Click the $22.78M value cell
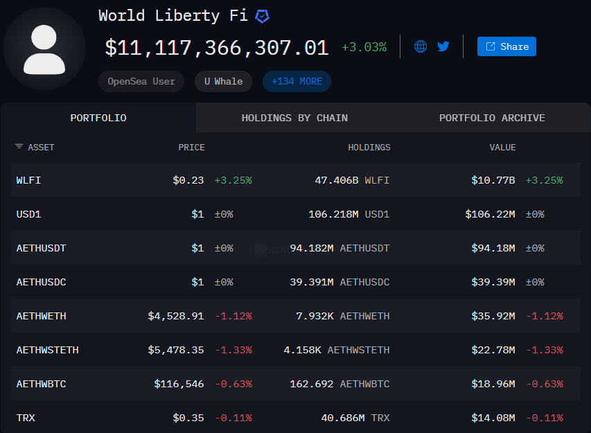591x433 pixels. [x=493, y=350]
